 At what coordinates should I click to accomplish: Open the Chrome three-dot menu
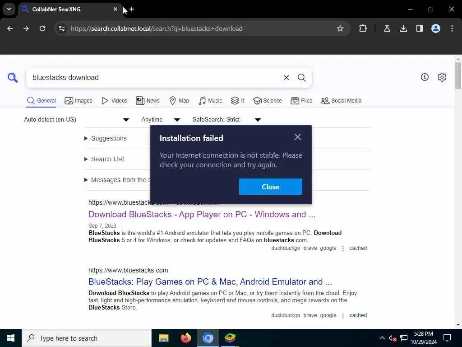[x=452, y=28]
